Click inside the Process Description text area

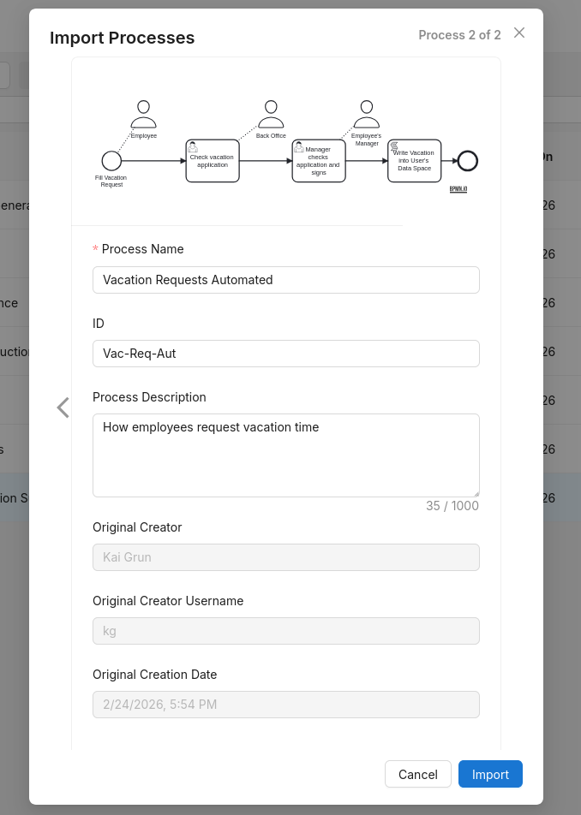point(286,454)
